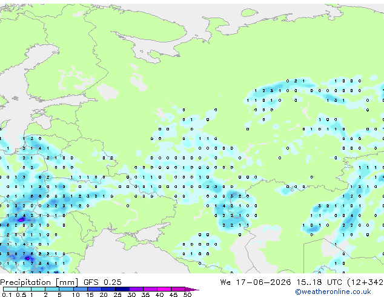The width and height of the screenshot is (384, 297).
Task: Click the 'Precipitation [mm]' map title
Action: [x=39, y=282]
